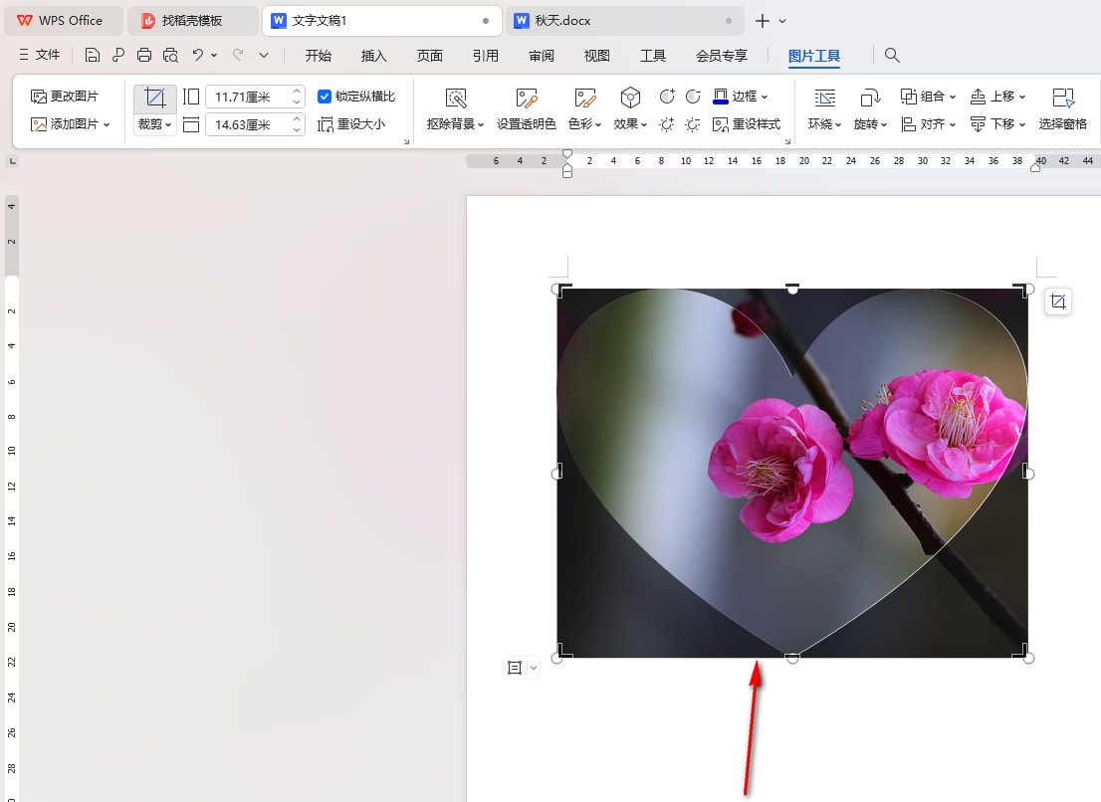The width and height of the screenshot is (1101, 802).
Task: Edit the width field showing 14.63厘米
Action: point(247,125)
